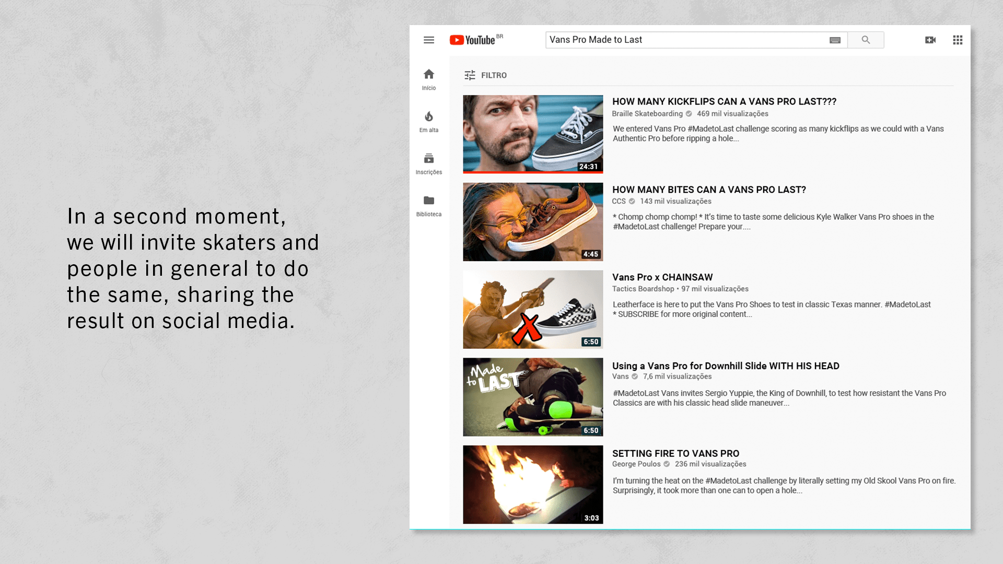
Task: Click SETTING FIRE TO VANS PRO title
Action: point(675,453)
